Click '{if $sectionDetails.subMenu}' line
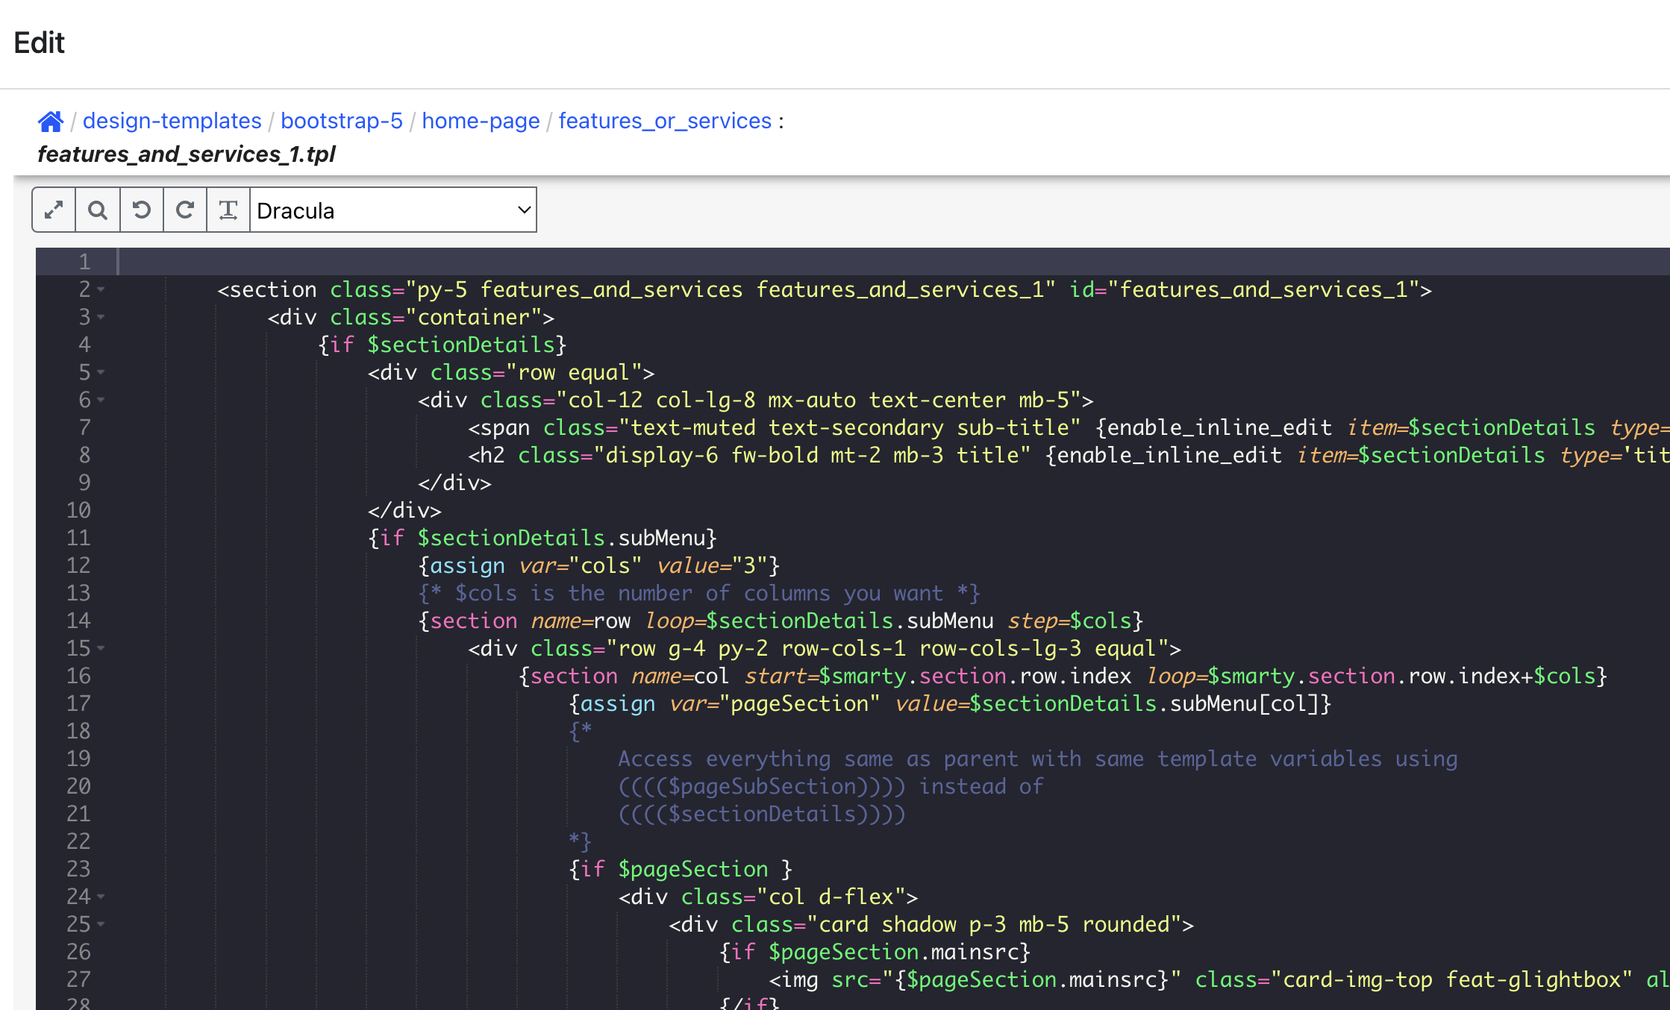1670x1010 pixels. click(x=542, y=538)
